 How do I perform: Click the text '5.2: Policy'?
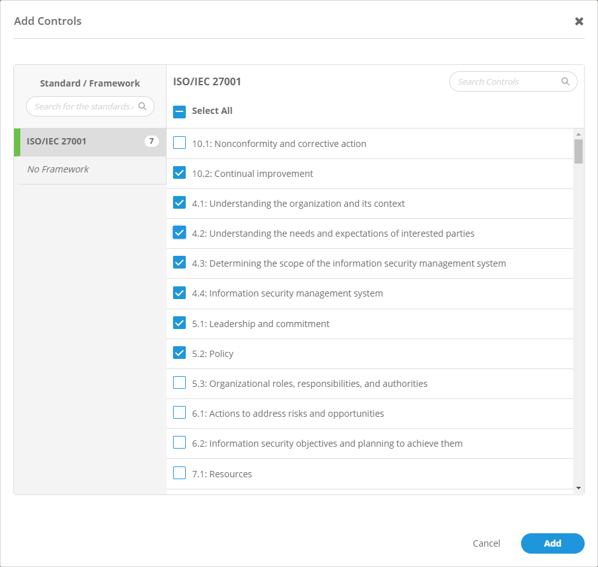tap(213, 354)
